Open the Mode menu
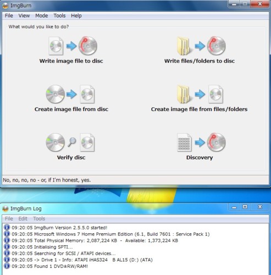271x275 pixels. 42,16
